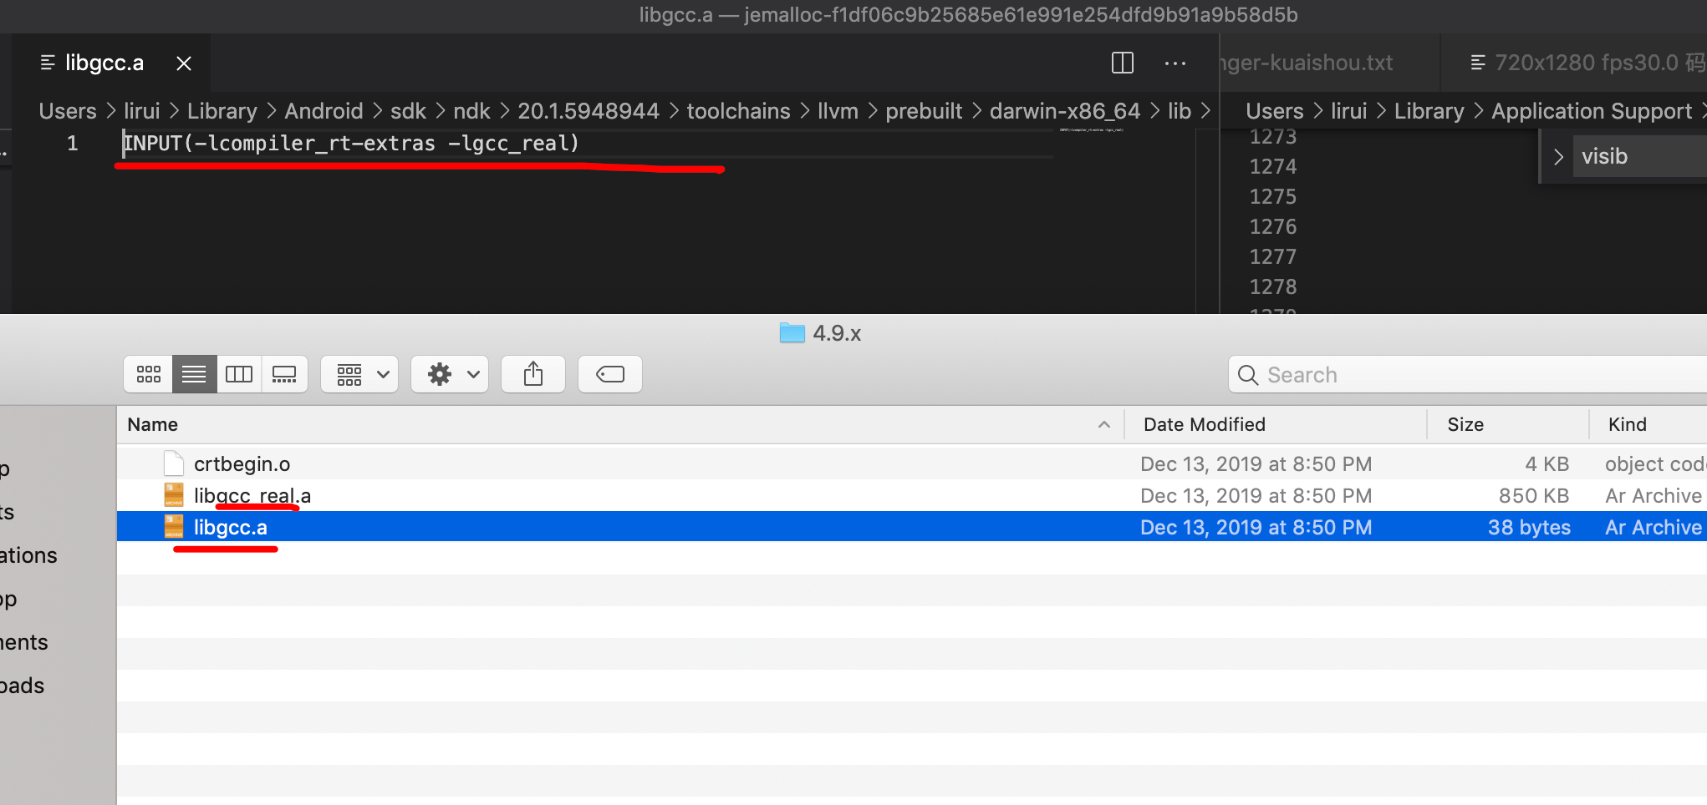Viewport: 1707px width, 805px height.
Task: Click prebuilt breadcrumb segment
Action: coord(924,111)
